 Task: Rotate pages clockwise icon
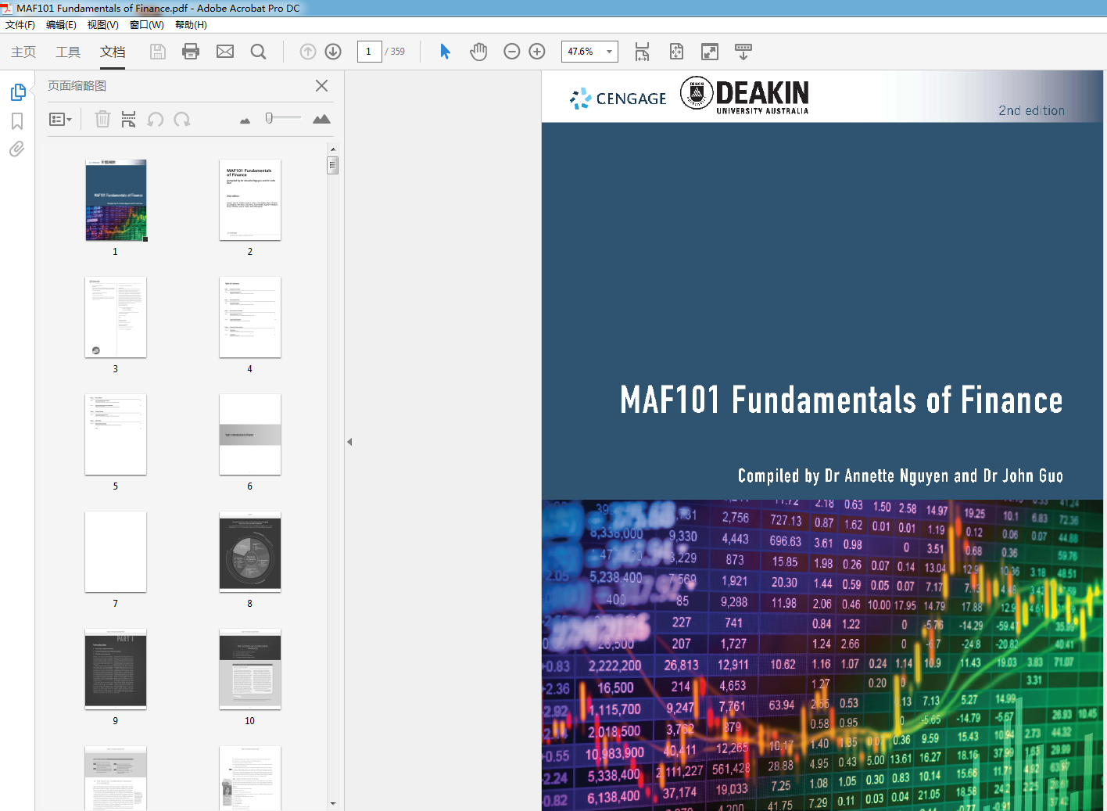click(182, 119)
